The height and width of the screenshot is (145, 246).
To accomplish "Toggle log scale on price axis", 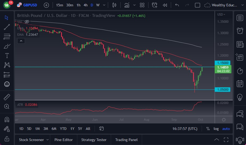I will tap(216, 129).
